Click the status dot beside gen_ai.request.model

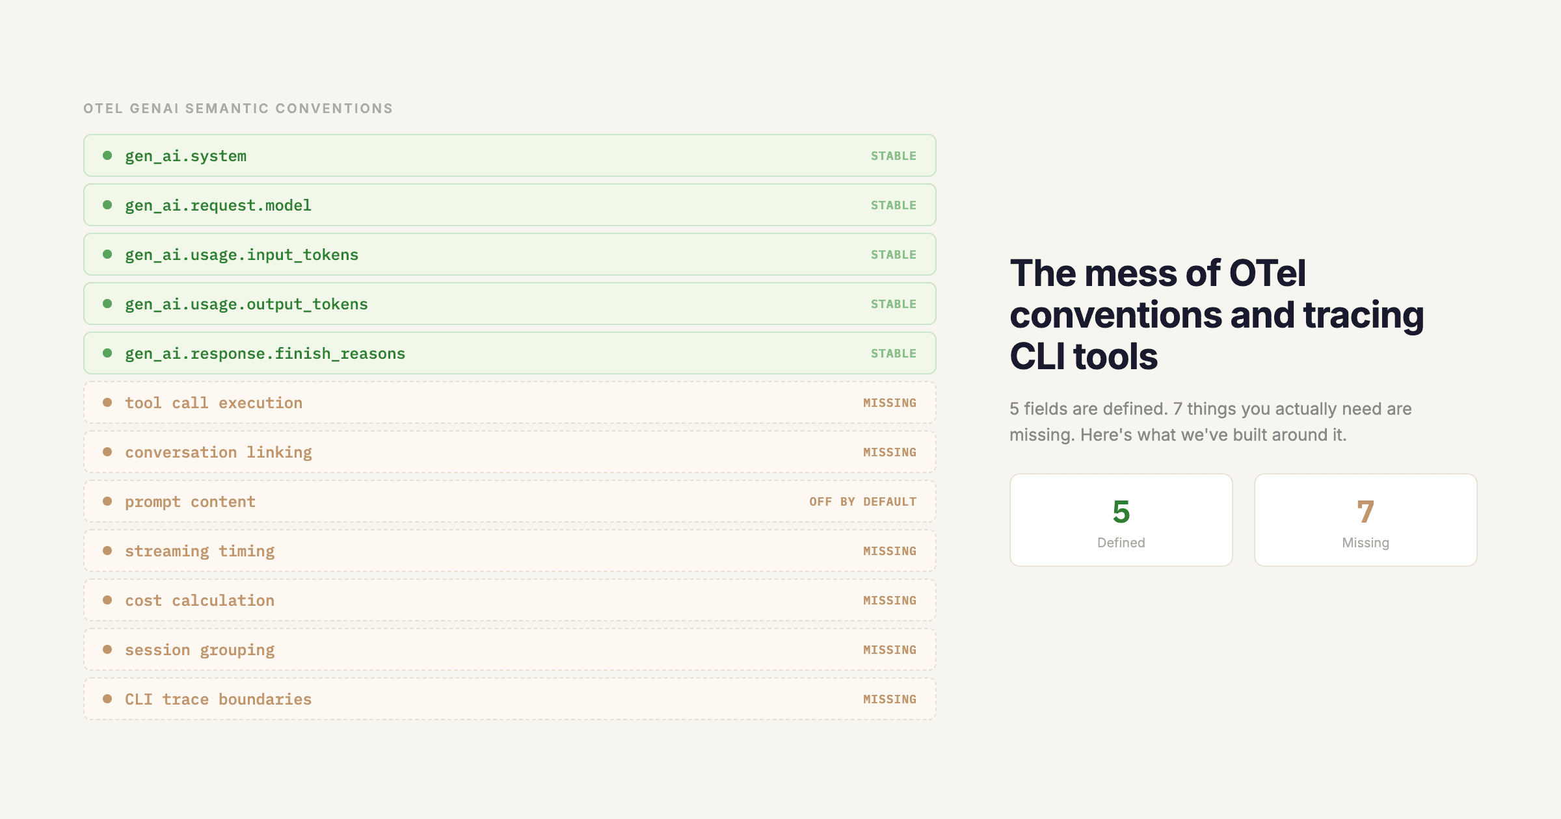click(108, 205)
